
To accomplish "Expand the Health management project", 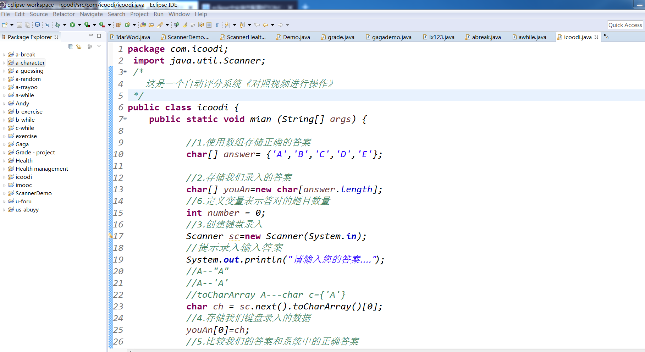I will (4, 169).
